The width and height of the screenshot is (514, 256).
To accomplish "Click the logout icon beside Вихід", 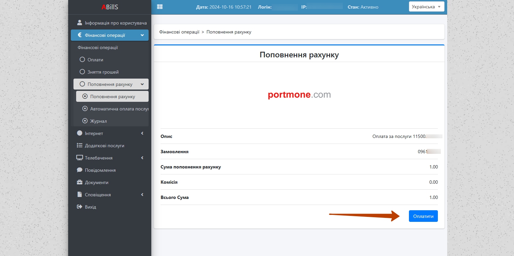I will click(79, 207).
